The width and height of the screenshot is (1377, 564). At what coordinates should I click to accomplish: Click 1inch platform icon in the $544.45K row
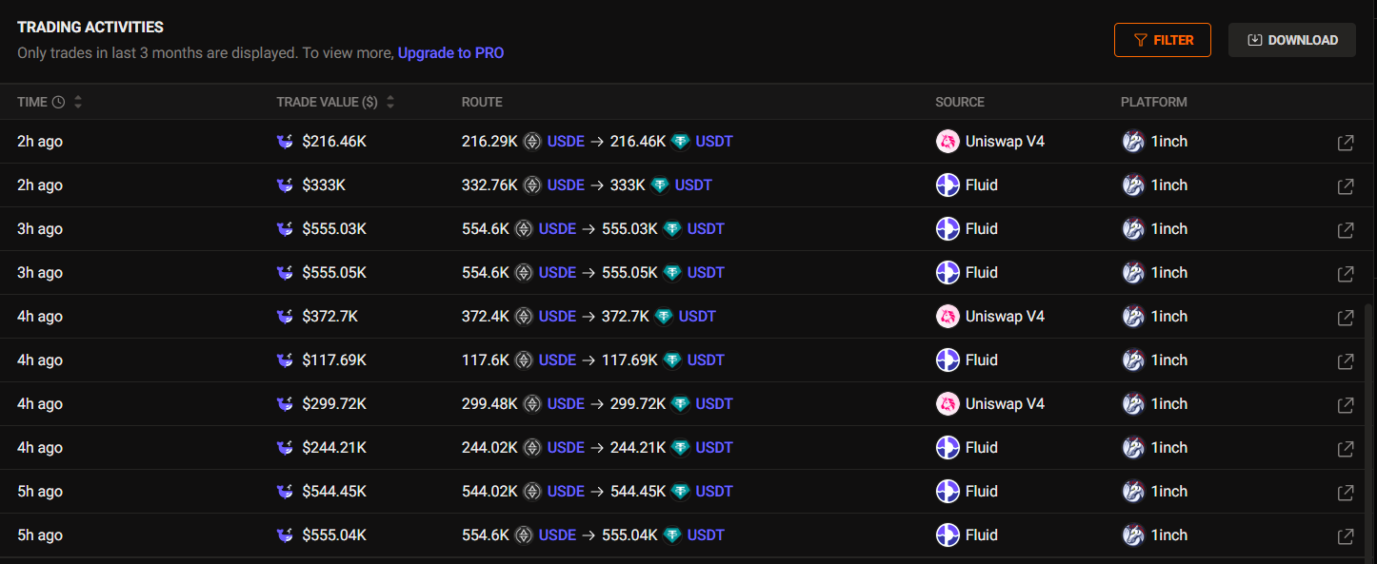(x=1133, y=492)
